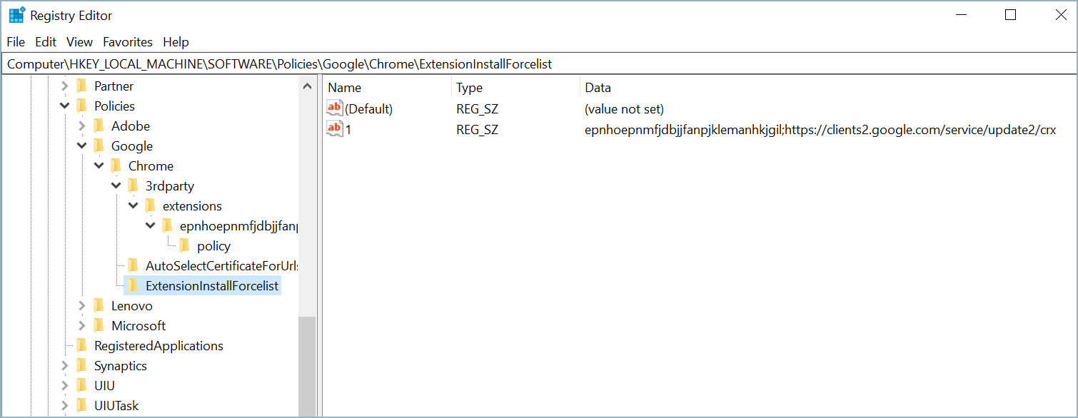The height and width of the screenshot is (418, 1078).
Task: Click the Synaptics key folder icon
Action: 82,366
